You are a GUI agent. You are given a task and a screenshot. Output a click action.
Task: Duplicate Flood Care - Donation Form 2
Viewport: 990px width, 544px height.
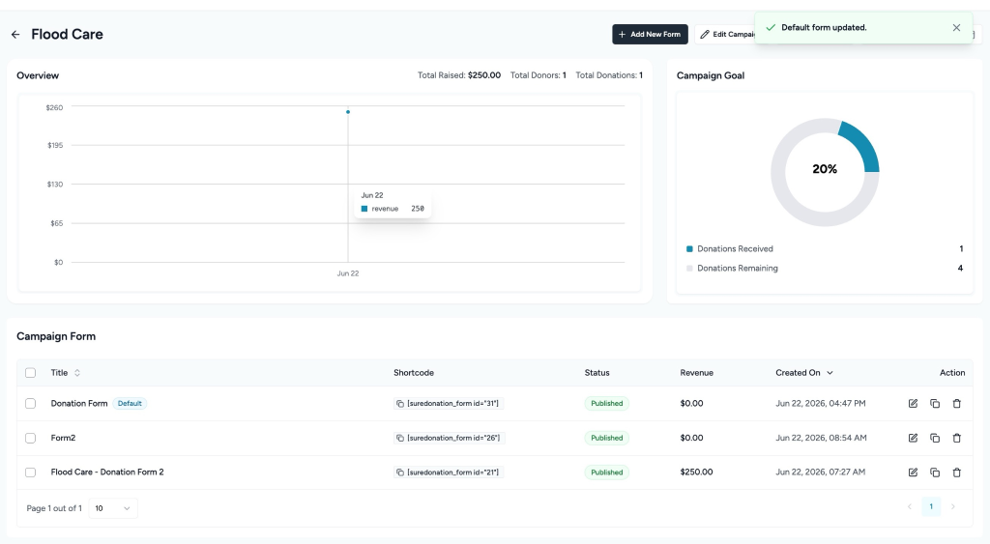[935, 472]
